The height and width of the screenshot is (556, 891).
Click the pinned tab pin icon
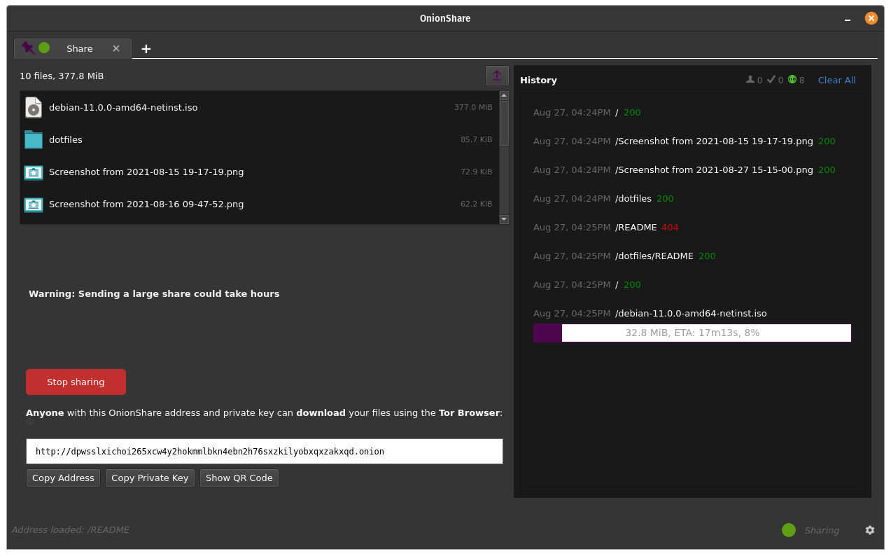pos(28,48)
